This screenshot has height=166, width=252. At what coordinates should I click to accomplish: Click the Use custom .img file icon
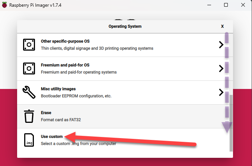point(29,140)
